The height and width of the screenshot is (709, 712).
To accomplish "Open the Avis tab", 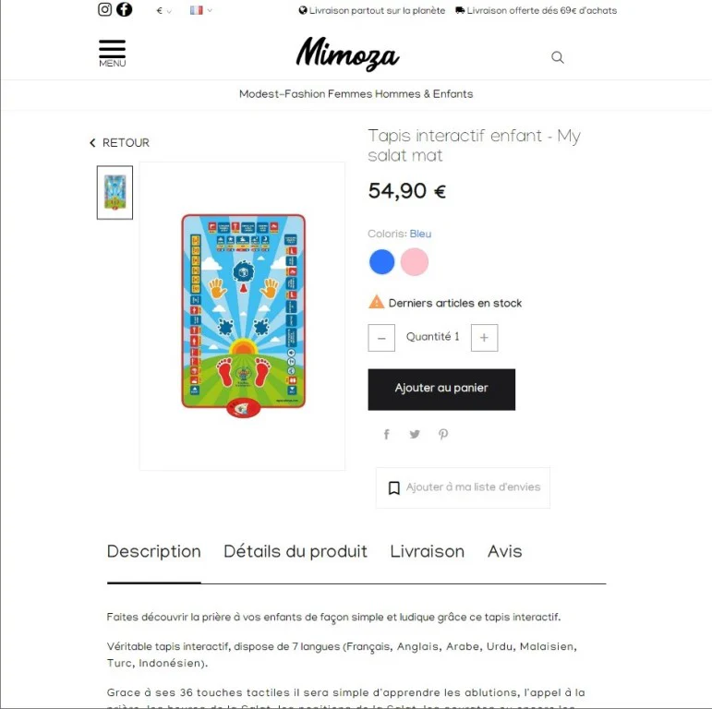I will (x=504, y=551).
